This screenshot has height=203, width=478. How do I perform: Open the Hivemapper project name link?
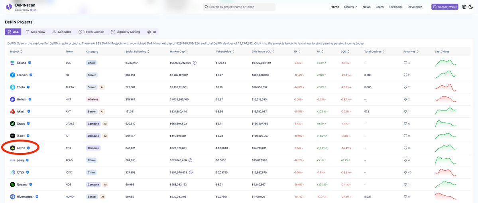25,197
